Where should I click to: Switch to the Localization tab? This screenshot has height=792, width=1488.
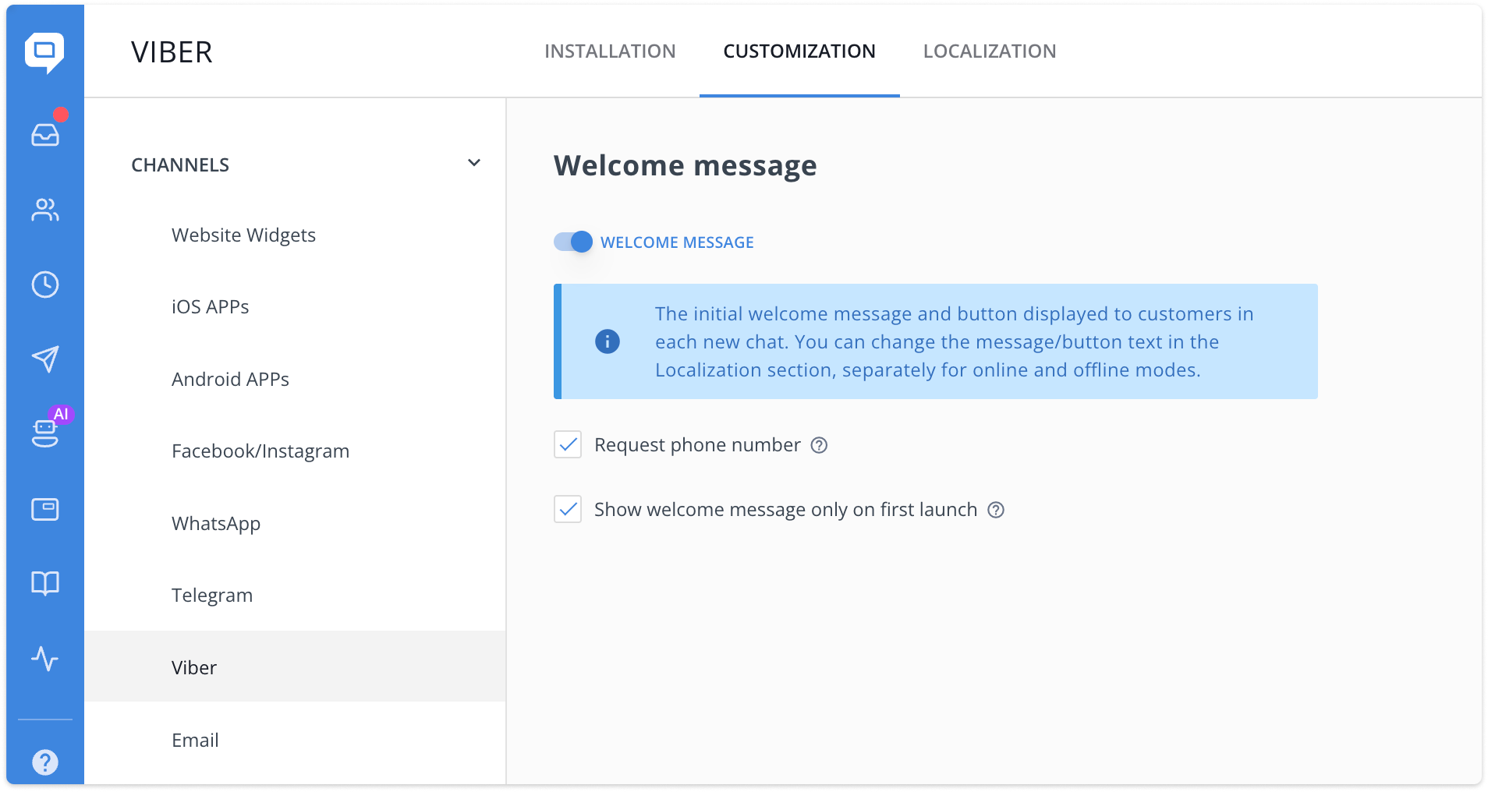pyautogui.click(x=990, y=51)
